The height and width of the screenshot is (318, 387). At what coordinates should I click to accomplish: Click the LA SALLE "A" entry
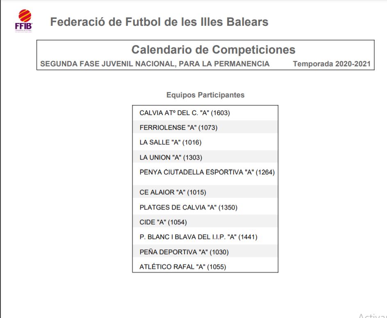pos(170,142)
